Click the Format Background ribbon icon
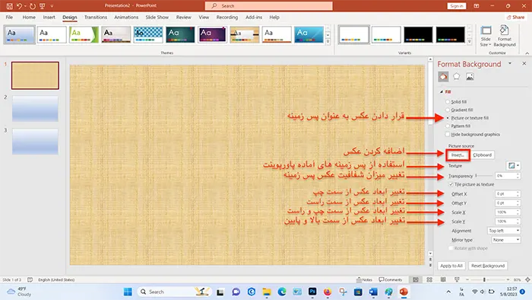 [x=505, y=36]
